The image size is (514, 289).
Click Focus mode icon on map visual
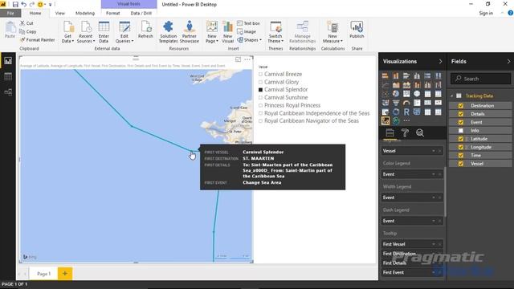[238, 59]
